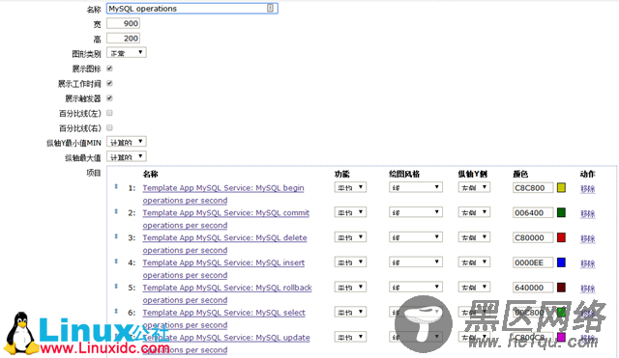Open the 绘图风格 dropdown for MySQL delete row

coord(415,237)
